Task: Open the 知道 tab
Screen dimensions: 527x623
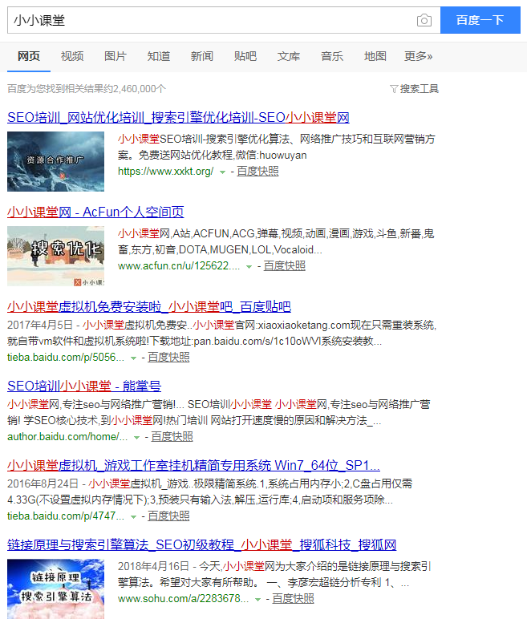Action: pyautogui.click(x=159, y=56)
